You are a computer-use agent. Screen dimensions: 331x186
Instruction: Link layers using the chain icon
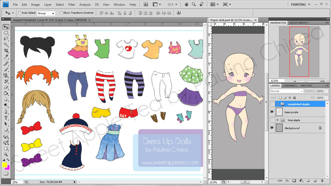tap(280, 181)
